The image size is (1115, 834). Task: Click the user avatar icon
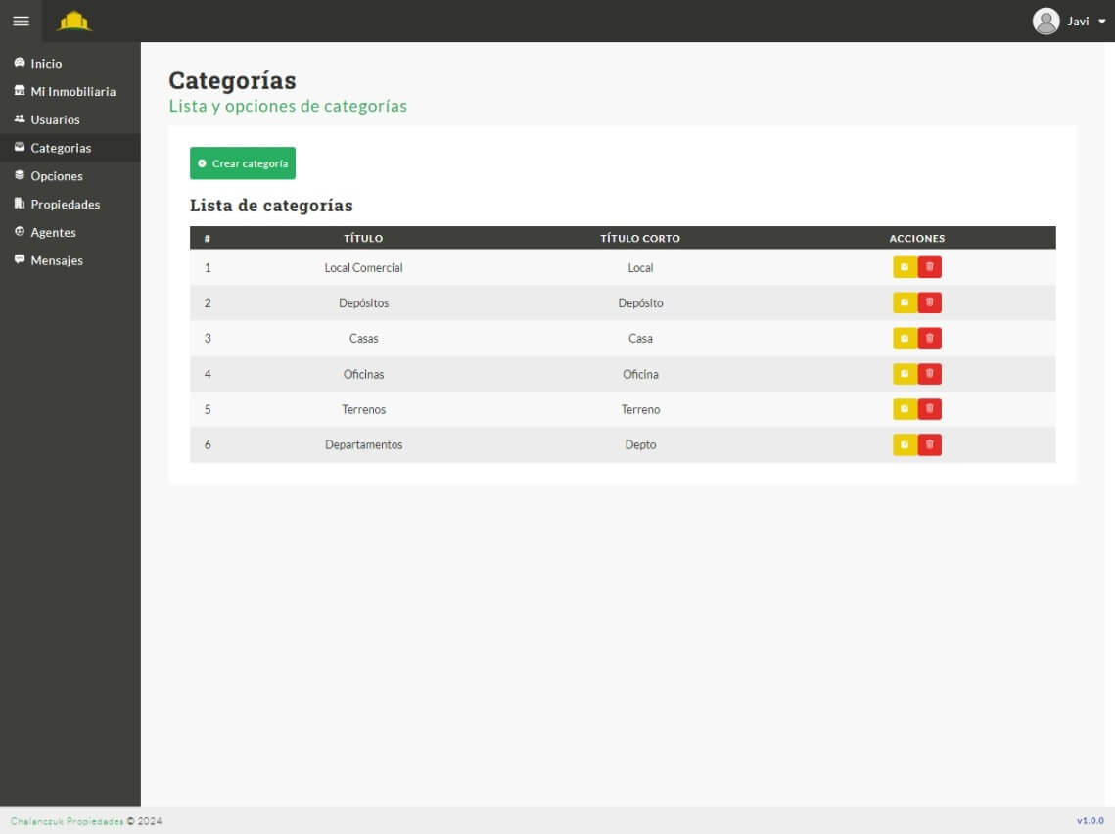[x=1045, y=21]
